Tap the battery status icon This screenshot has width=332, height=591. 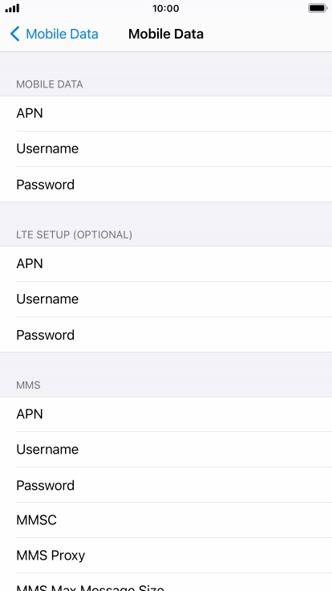point(318,8)
